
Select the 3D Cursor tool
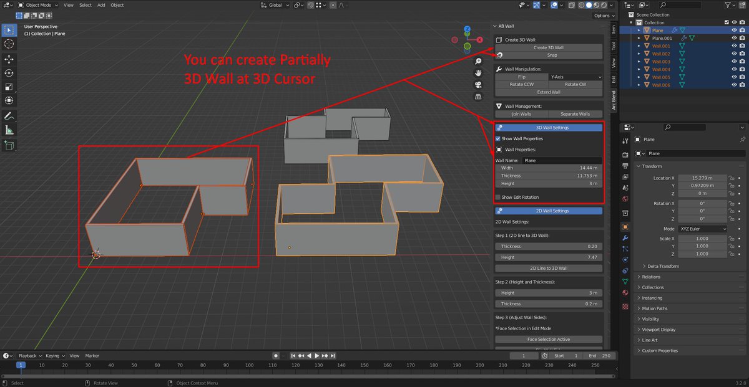pos(9,44)
